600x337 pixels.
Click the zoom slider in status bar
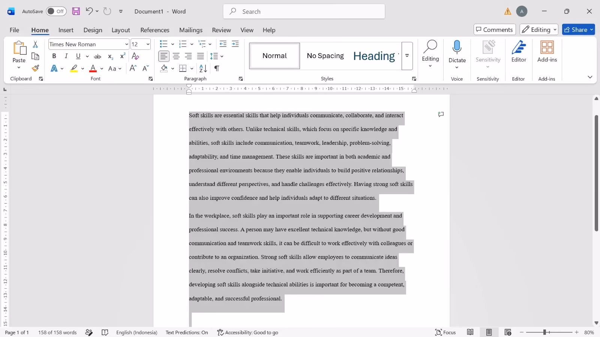point(549,333)
